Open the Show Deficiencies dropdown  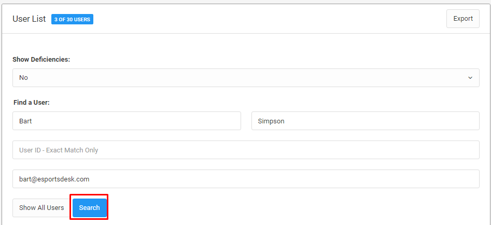(246, 78)
